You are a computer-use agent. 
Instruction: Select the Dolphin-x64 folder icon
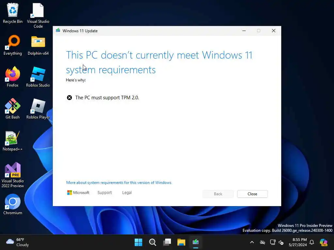(38, 45)
